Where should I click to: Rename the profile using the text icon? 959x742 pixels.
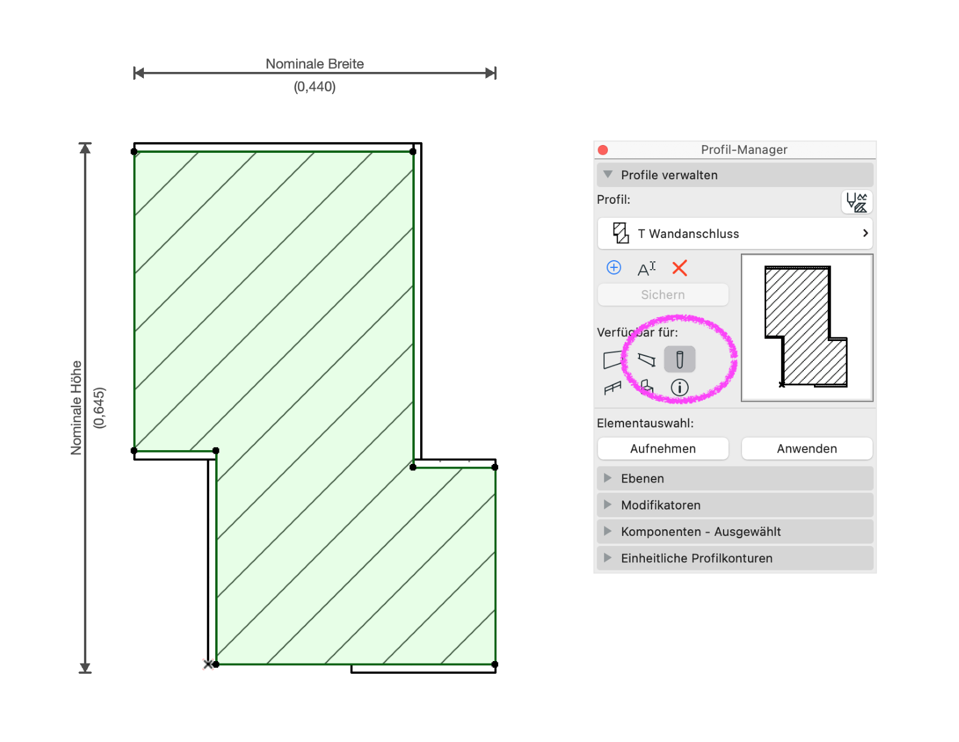[647, 268]
